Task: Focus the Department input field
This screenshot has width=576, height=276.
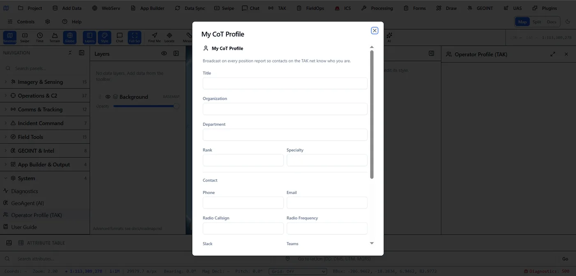Action: 285,135
